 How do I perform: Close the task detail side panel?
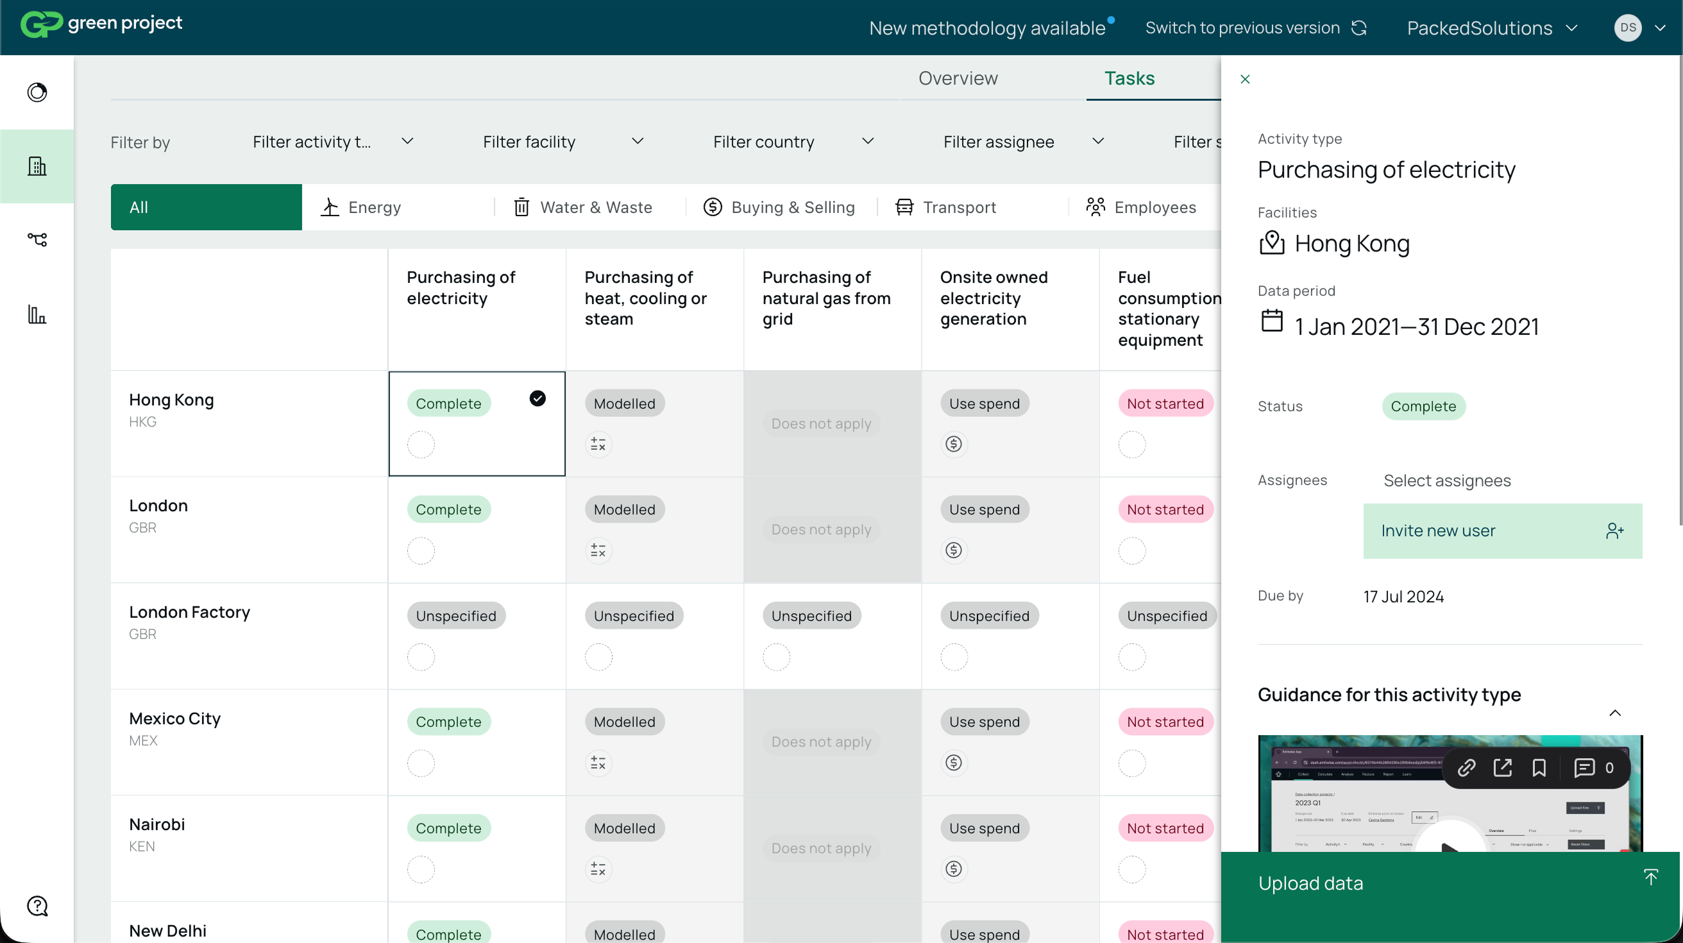pos(1244,79)
